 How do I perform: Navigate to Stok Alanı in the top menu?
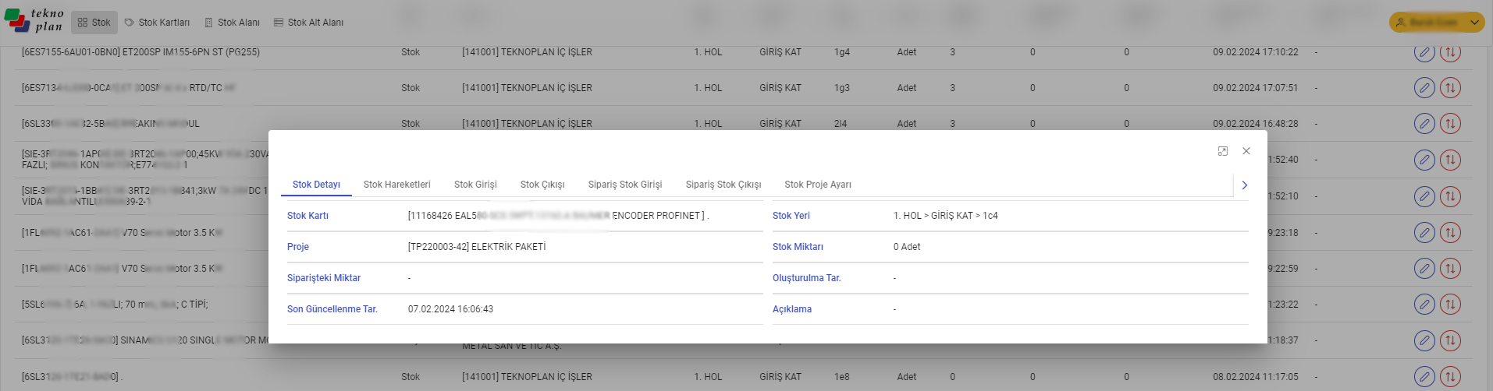coord(232,23)
